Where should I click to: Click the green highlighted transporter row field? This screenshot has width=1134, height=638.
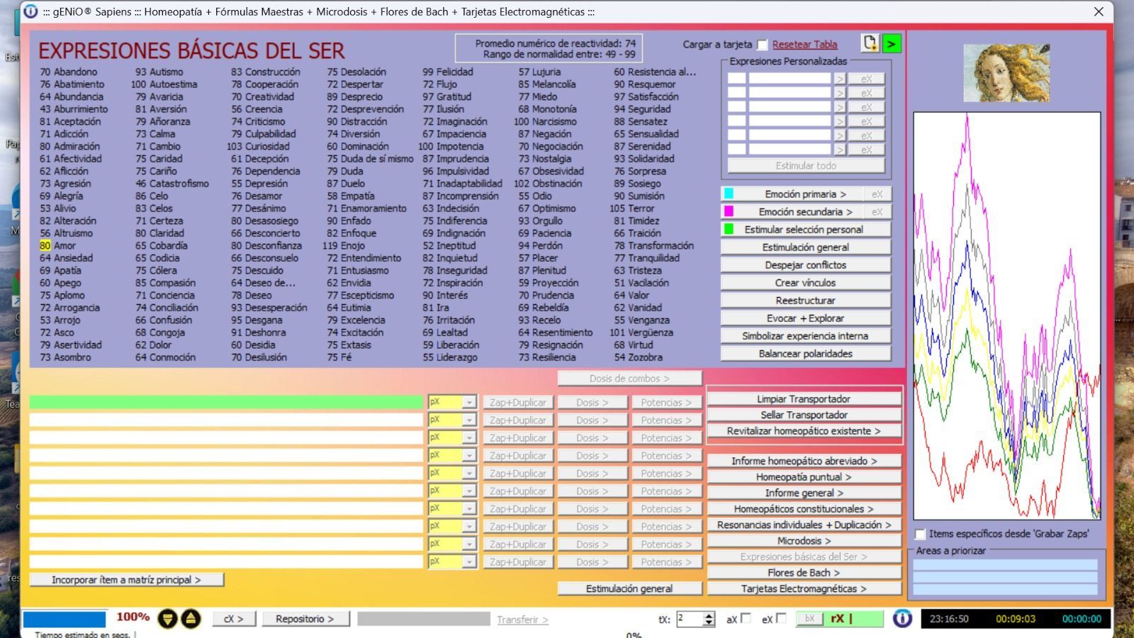(x=226, y=402)
